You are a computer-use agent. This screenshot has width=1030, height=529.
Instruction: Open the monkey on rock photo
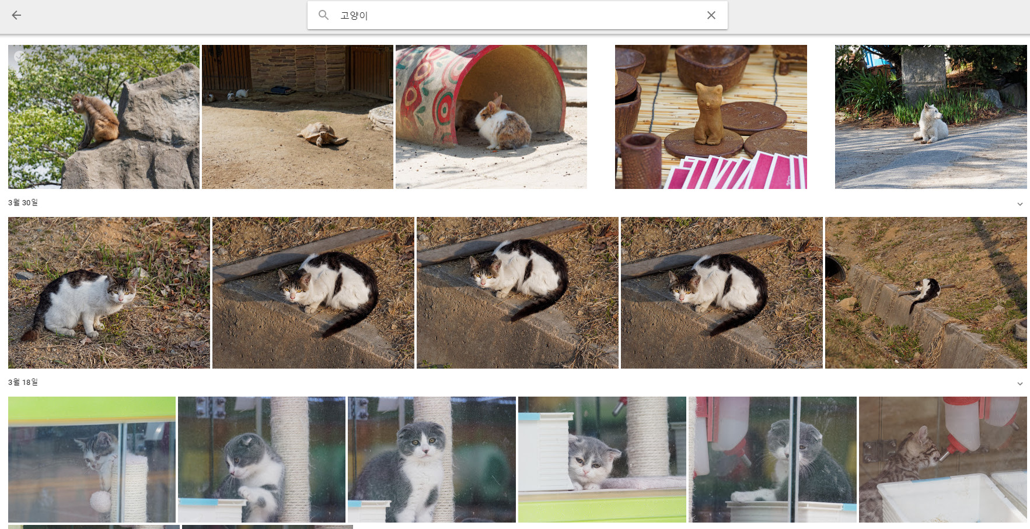tap(104, 117)
